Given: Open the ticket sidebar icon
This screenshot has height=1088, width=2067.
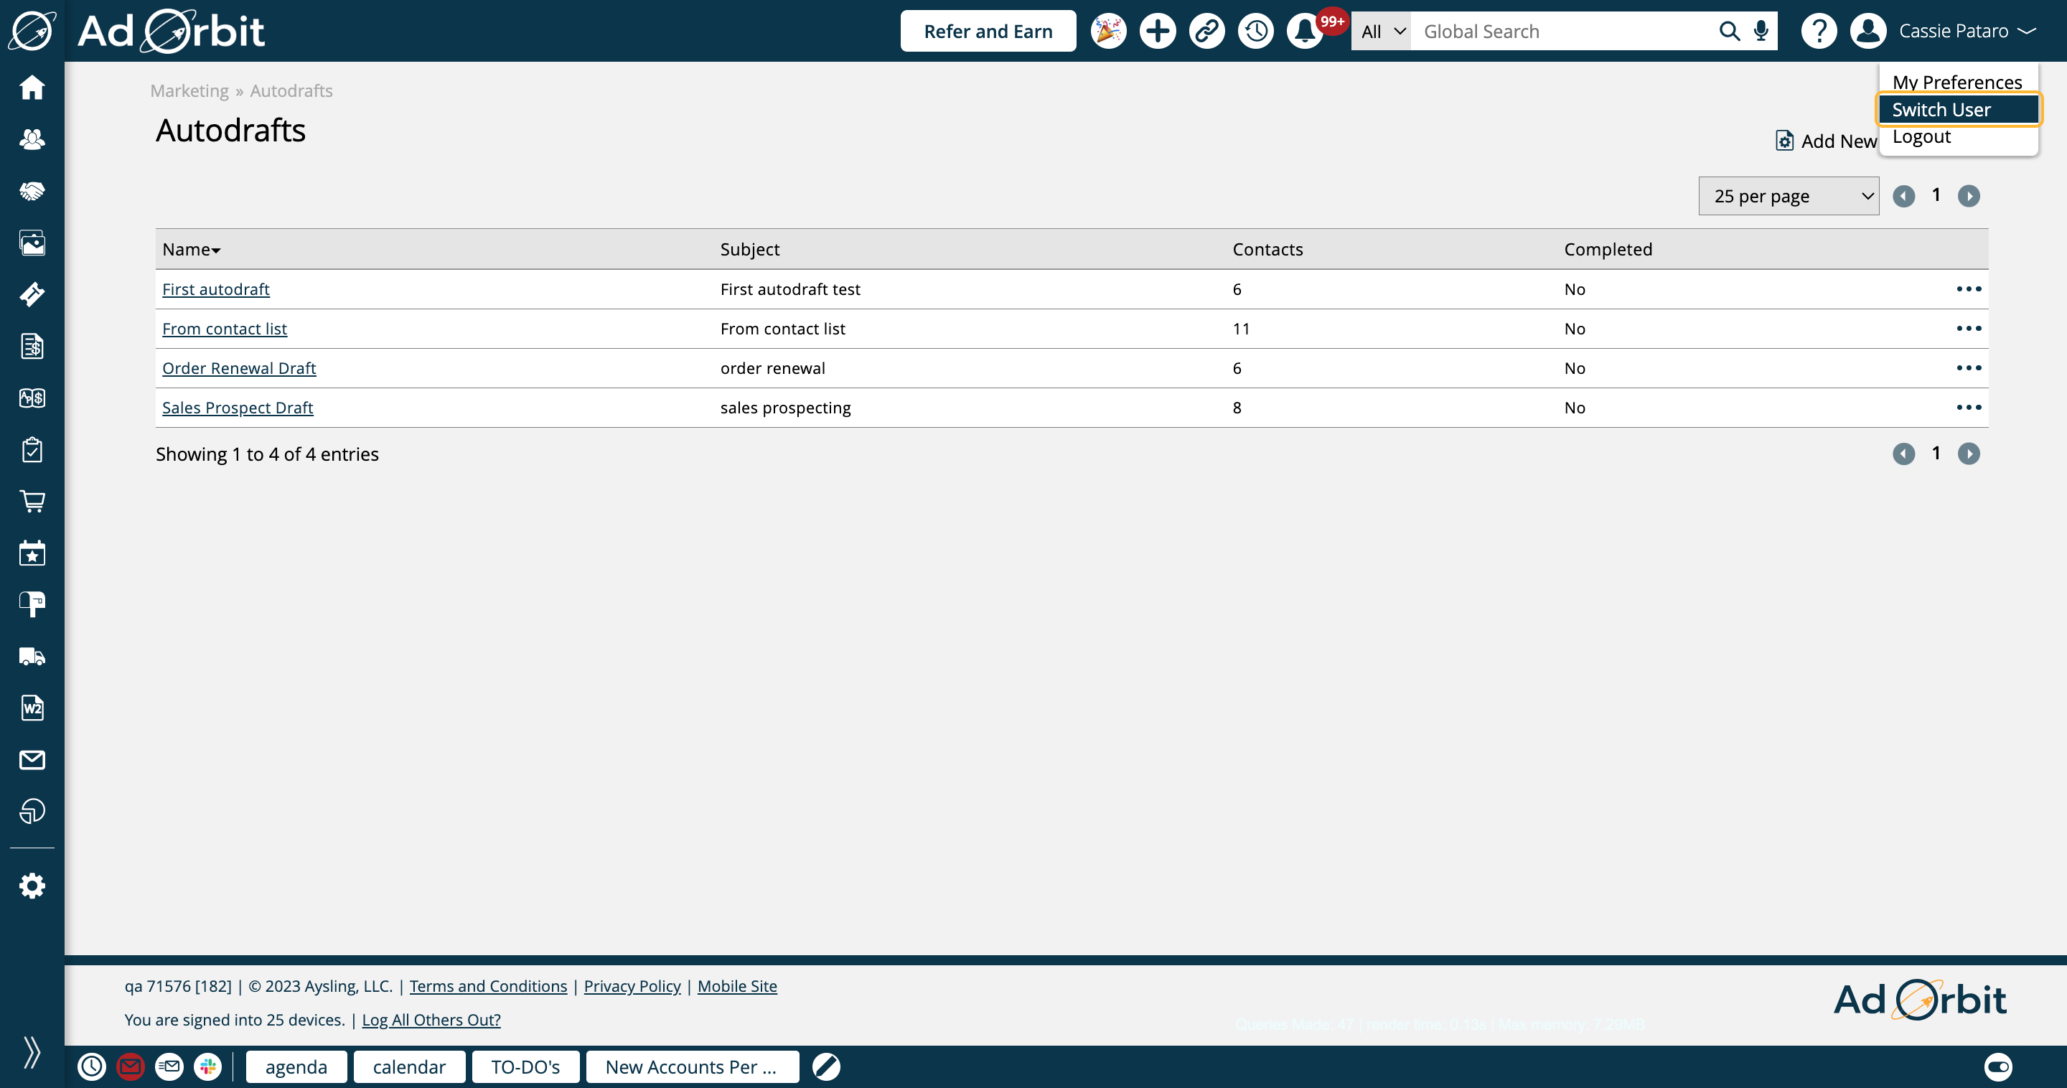Looking at the screenshot, I should coord(32,294).
